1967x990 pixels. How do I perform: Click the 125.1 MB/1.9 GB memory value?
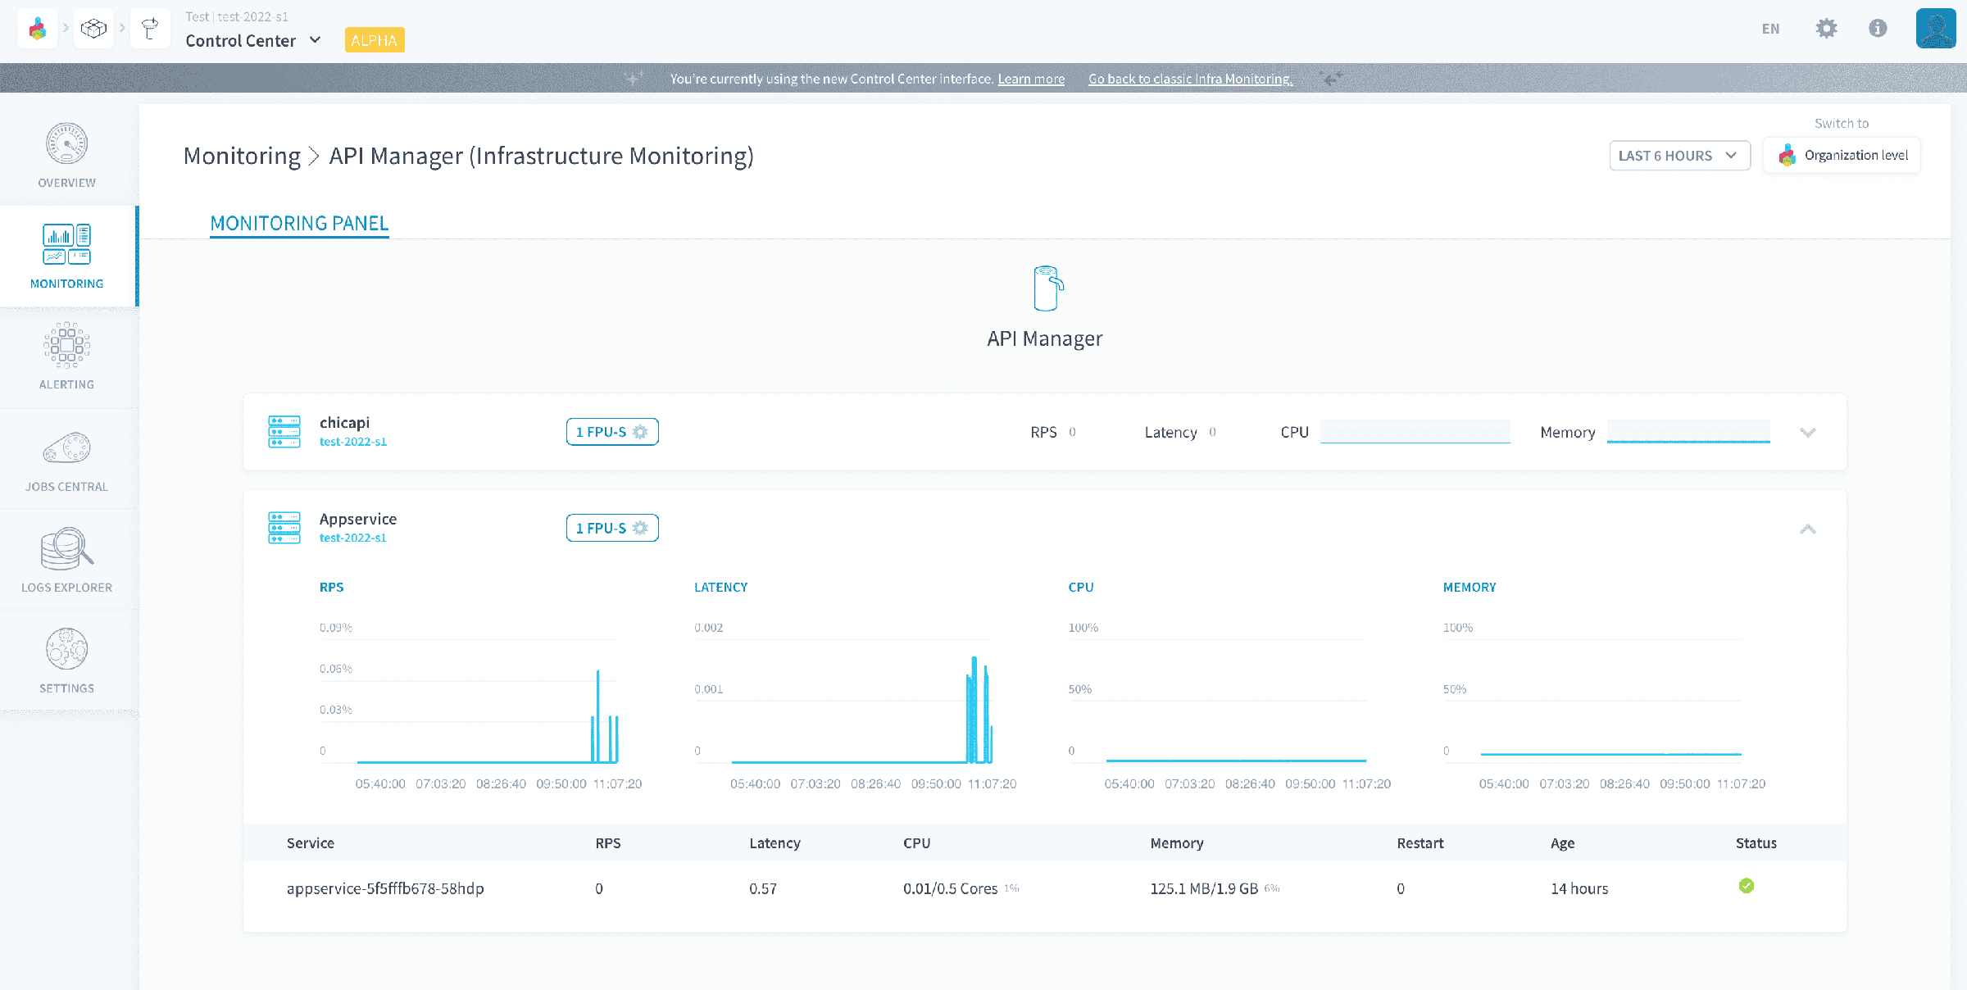coord(1204,888)
